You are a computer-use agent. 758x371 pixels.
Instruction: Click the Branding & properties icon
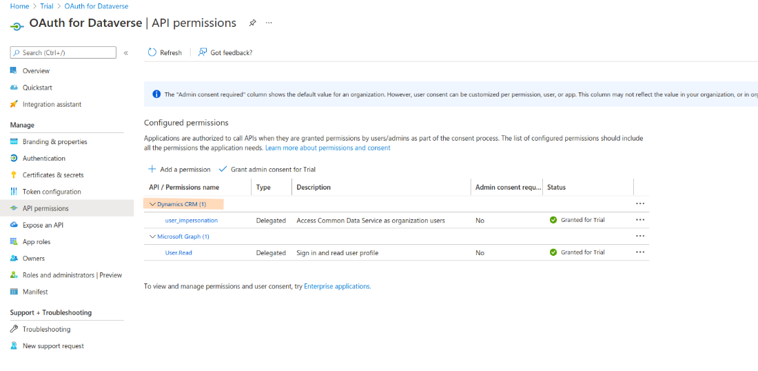14,142
